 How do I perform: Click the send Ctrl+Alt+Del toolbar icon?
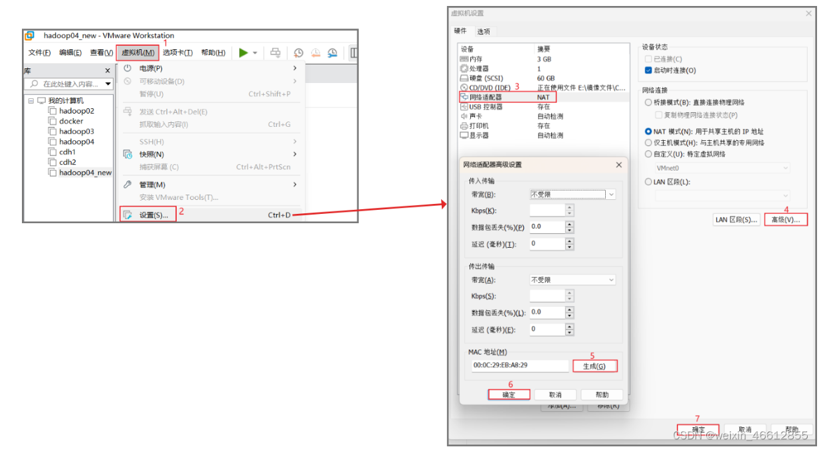[275, 52]
